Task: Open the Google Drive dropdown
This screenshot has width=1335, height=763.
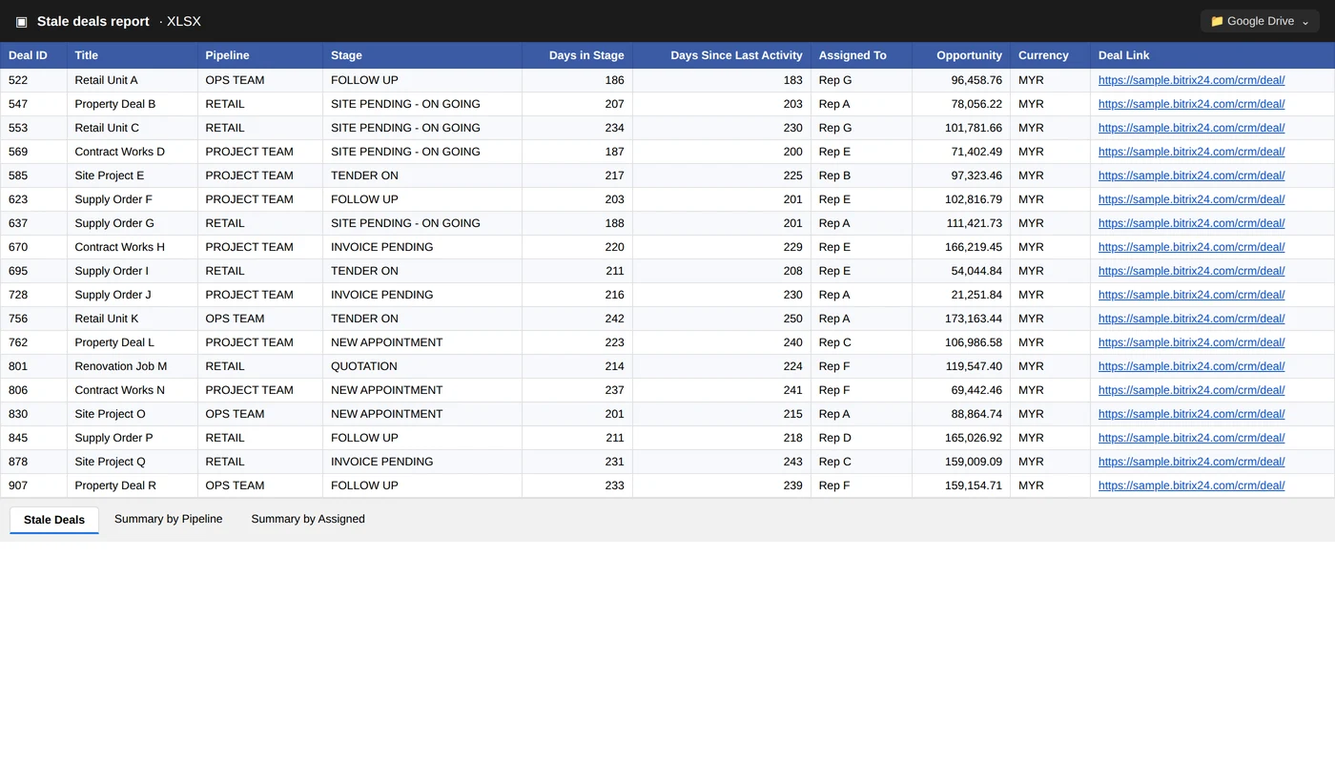Action: [x=1260, y=21]
